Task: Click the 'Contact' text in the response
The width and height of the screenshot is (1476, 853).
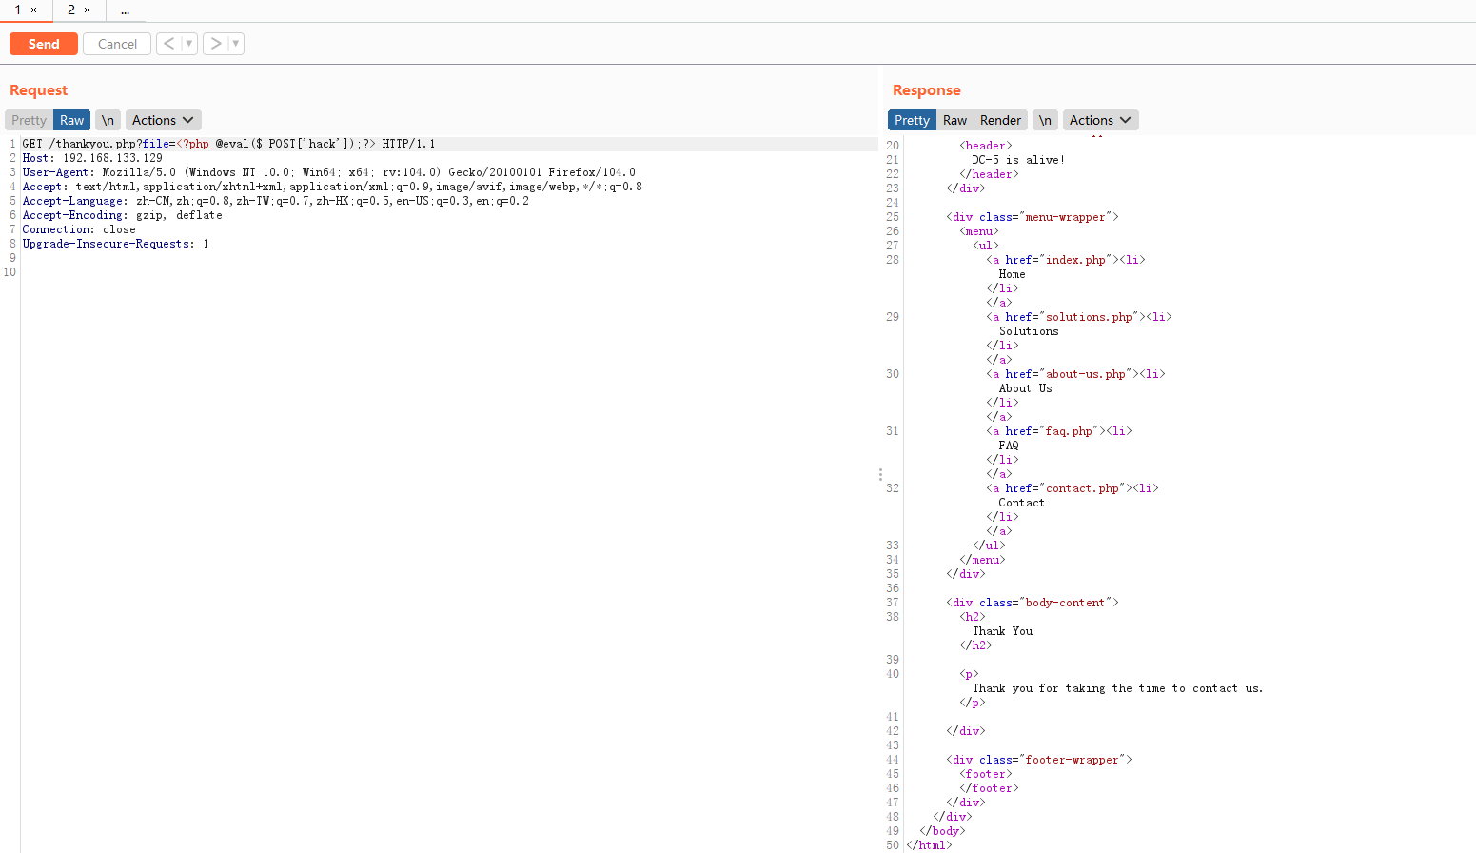Action: (x=1021, y=503)
